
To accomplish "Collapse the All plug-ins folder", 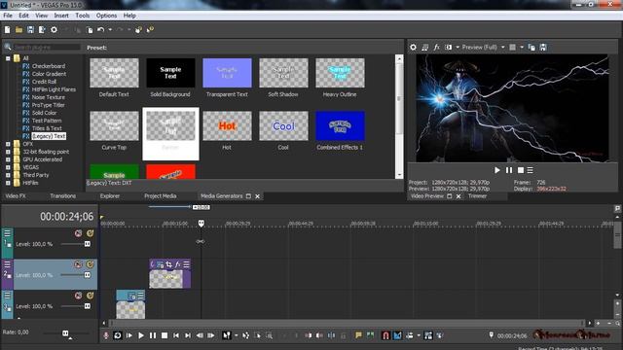I will [8, 58].
